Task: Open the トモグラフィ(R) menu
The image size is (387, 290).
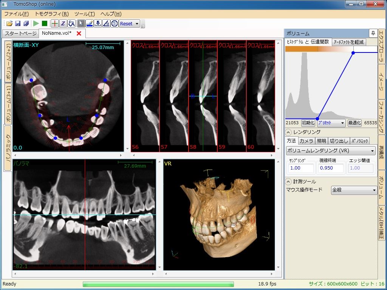Action: click(52, 14)
